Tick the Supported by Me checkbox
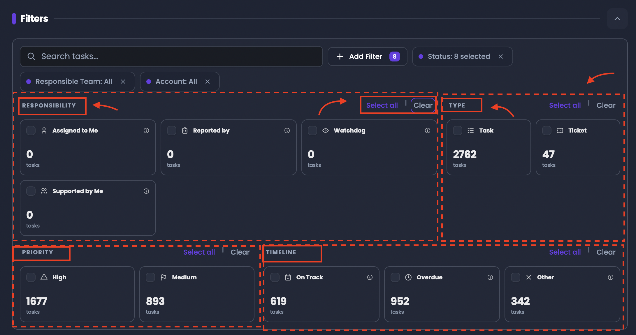The image size is (636, 335). tap(31, 191)
